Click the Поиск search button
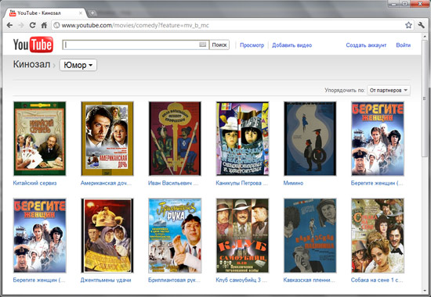Viewport: 431px width, 297px height. [219, 45]
